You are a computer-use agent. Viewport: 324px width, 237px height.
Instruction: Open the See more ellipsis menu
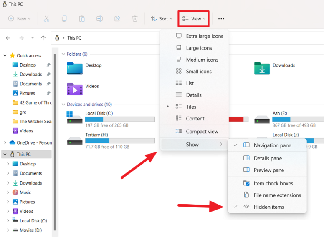tap(221, 19)
